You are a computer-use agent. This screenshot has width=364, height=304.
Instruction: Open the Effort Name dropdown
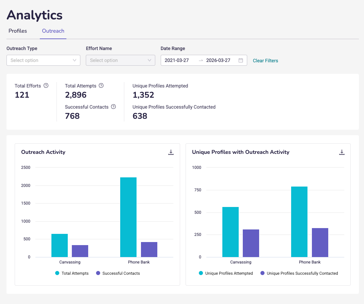point(121,60)
